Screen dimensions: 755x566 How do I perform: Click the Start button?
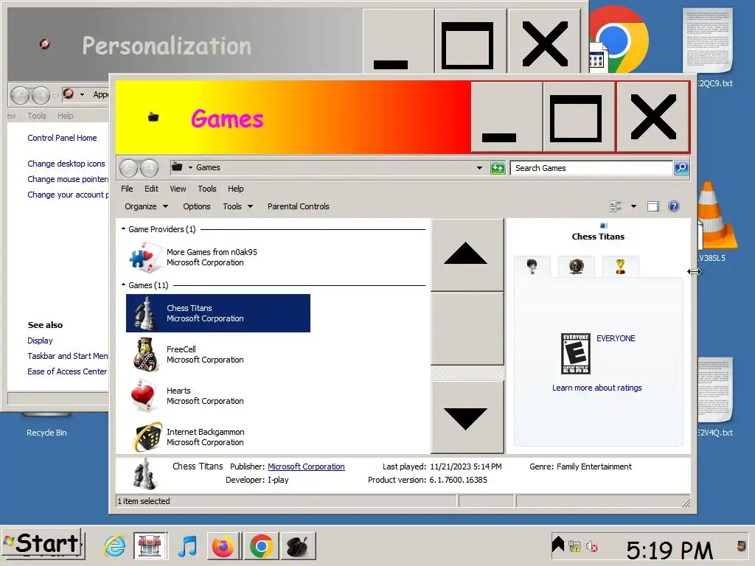pos(42,545)
